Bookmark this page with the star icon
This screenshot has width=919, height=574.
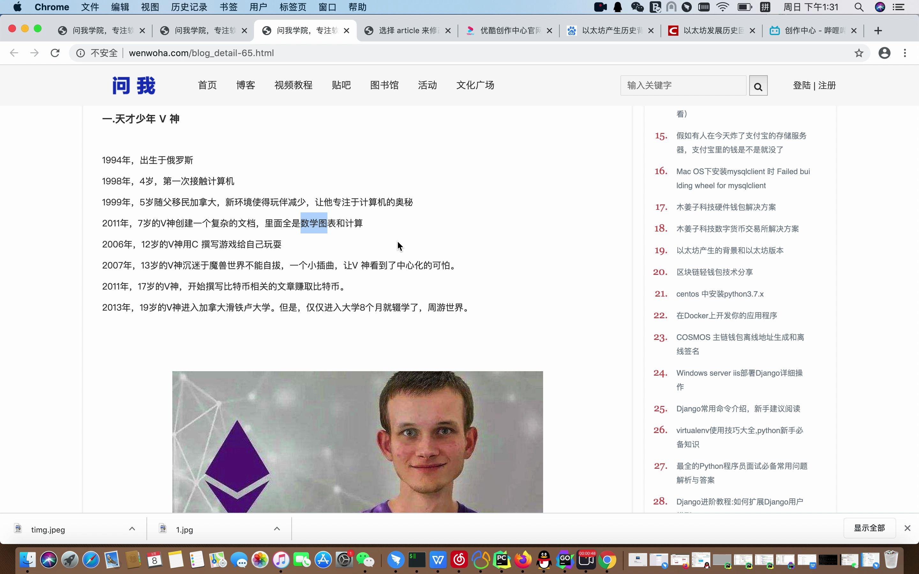pyautogui.click(x=859, y=53)
